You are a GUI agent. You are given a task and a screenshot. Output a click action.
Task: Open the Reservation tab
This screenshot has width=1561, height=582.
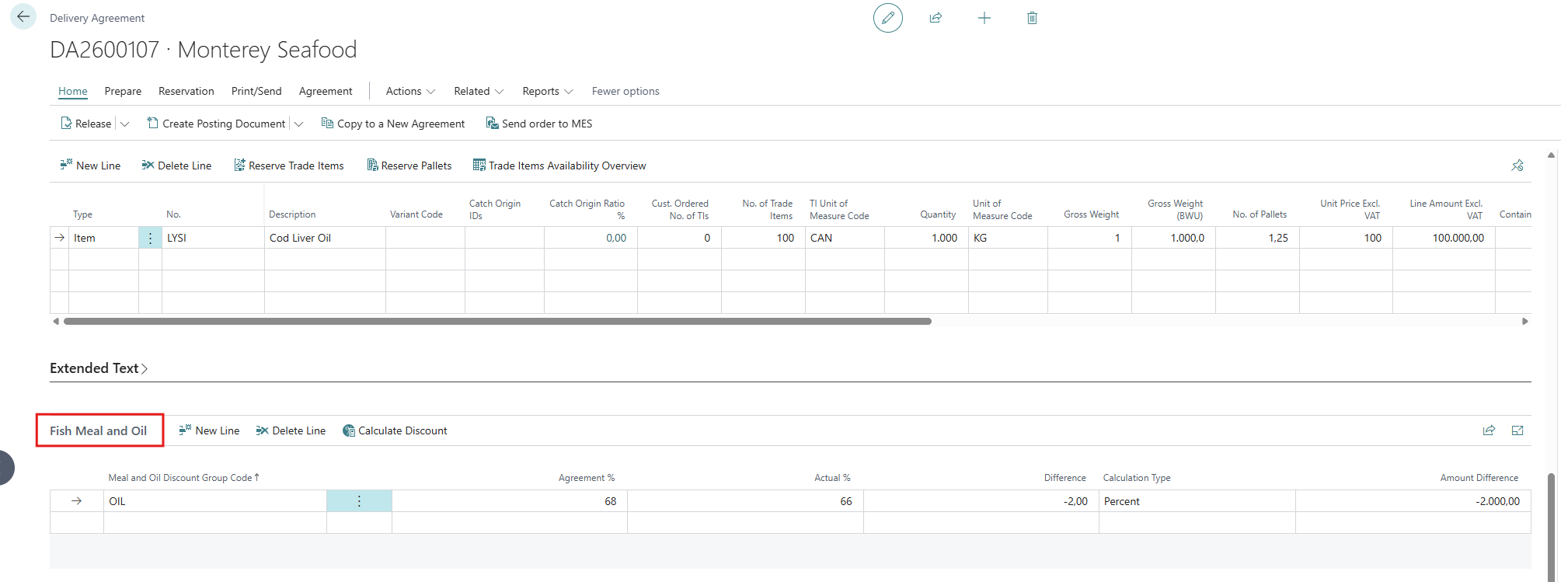coord(186,91)
